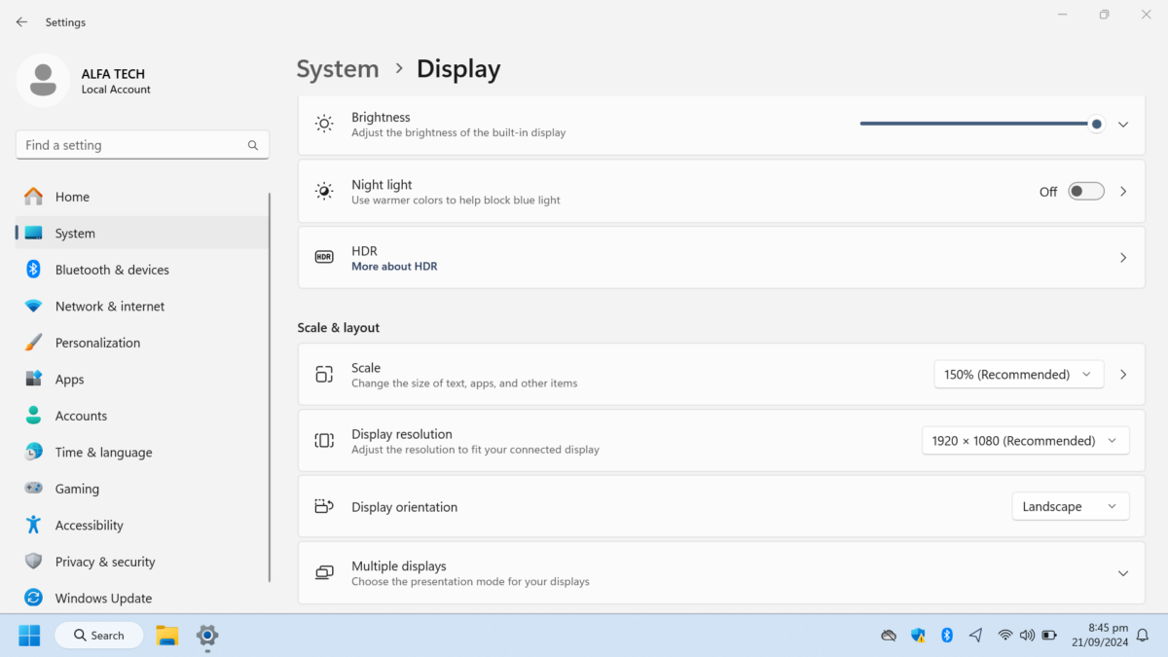
Task: Open the More about HDR link
Action: click(x=394, y=267)
